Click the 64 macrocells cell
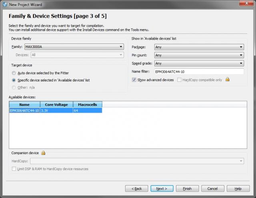This screenshot has height=198, width=256. click(88, 111)
